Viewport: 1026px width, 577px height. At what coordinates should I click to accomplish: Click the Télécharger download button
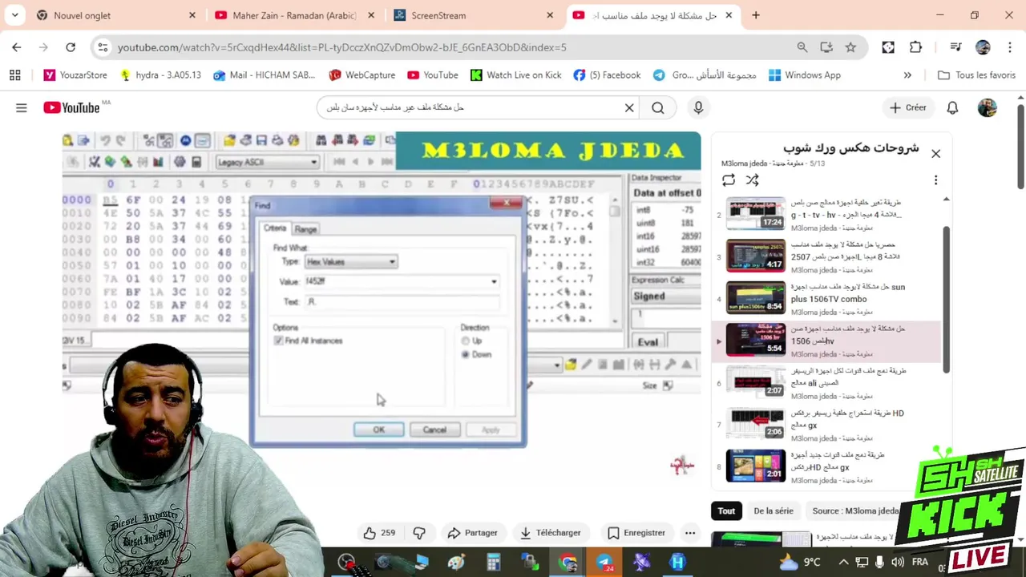[x=550, y=533]
